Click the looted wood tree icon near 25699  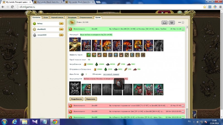click(96, 64)
